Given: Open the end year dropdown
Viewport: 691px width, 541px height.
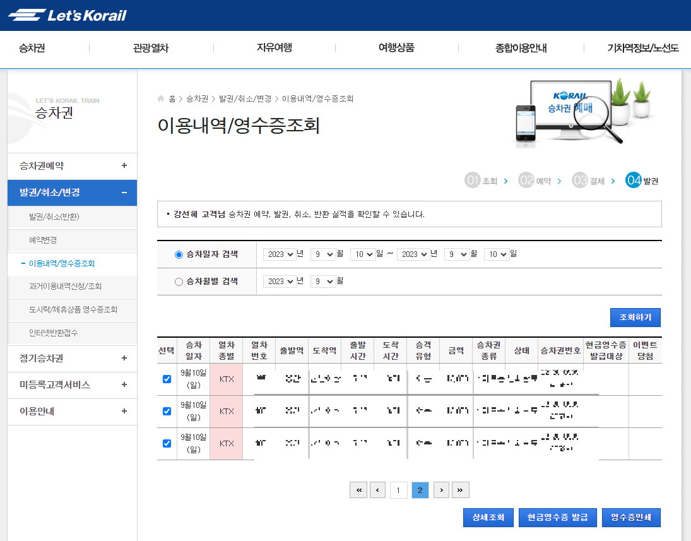Looking at the screenshot, I should click(x=413, y=254).
